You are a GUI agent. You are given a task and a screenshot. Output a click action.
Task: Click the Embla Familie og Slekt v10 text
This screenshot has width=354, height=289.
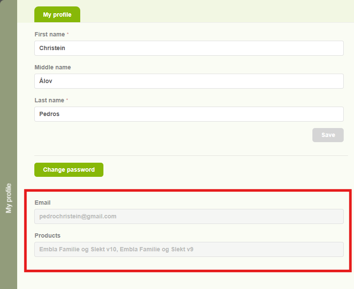78,250
